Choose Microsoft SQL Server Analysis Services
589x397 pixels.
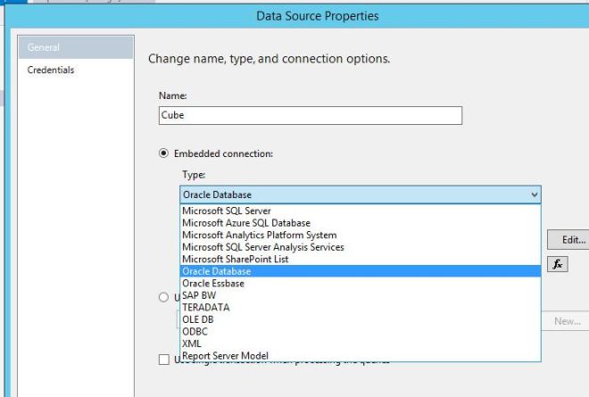tap(262, 247)
